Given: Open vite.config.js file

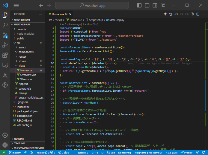Looking at the screenshot, I should [x=28, y=125].
